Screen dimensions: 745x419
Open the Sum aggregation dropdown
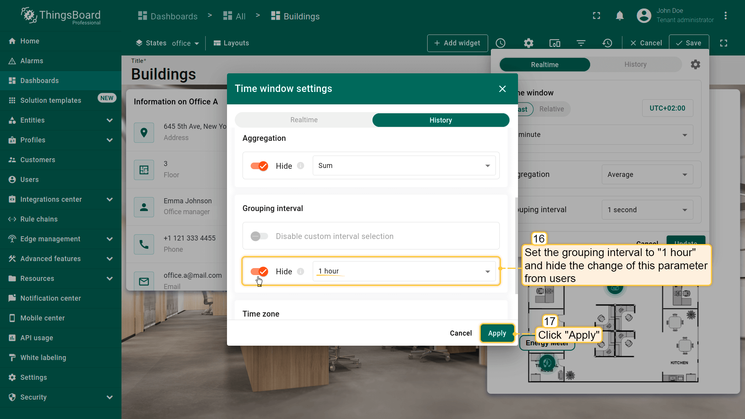404,166
